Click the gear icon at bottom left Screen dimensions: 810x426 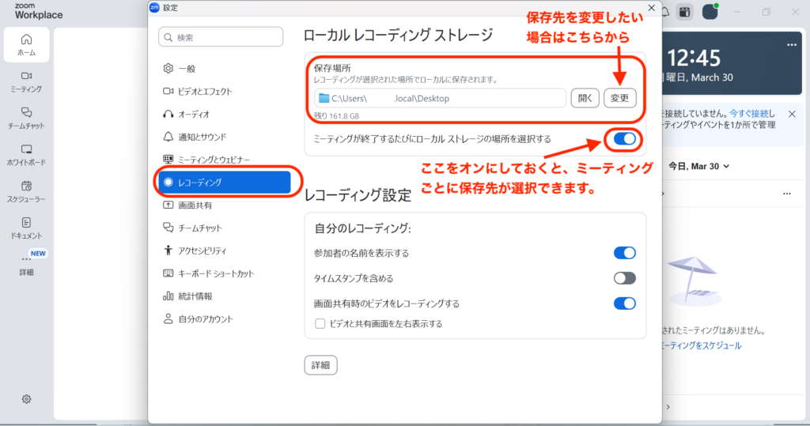click(x=26, y=399)
